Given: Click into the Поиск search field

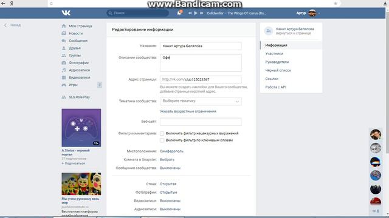Looking at the screenshot, I should coord(138,13).
